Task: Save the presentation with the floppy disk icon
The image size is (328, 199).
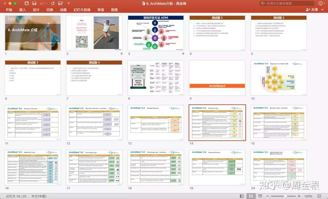Action: (x=34, y=3)
